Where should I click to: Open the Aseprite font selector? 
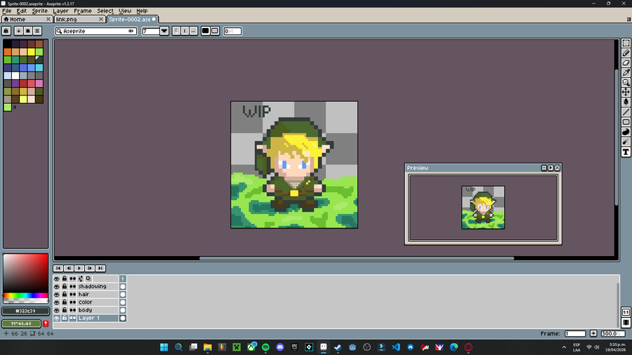click(96, 31)
